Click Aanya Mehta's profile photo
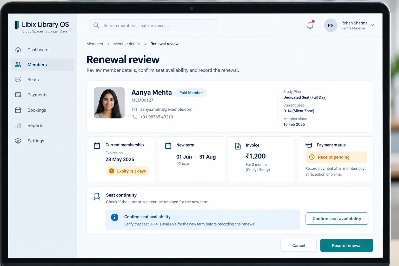 pos(109,103)
